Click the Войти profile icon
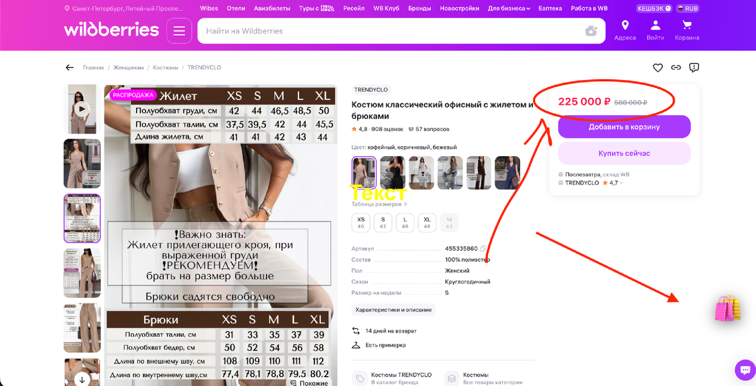756x386 pixels. click(656, 30)
